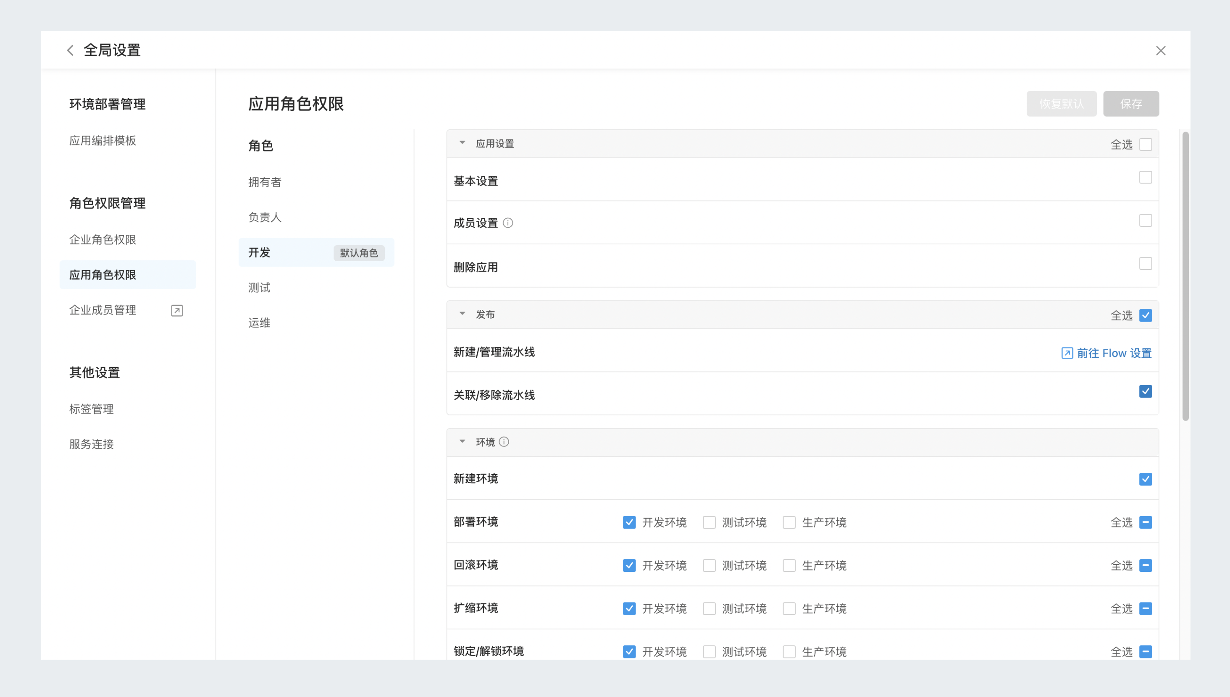
Task: Uncheck 全选 in the 发布 section
Action: (1146, 315)
